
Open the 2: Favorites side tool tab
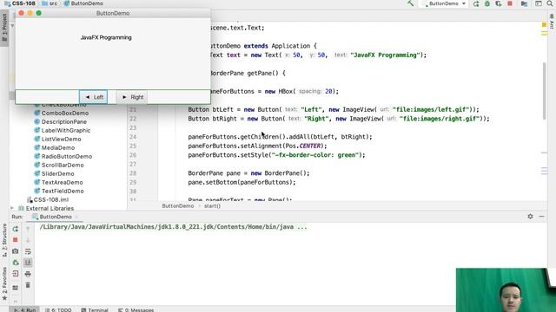click(4, 283)
